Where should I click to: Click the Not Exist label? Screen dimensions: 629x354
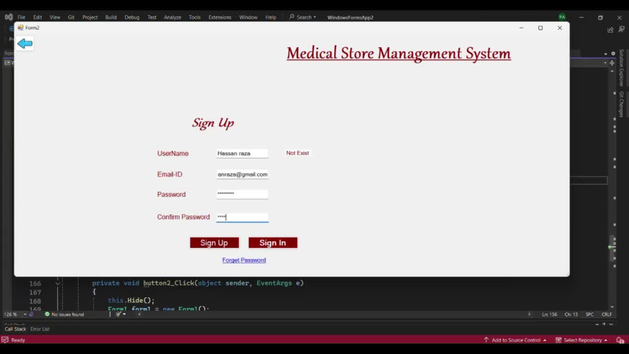[298, 153]
